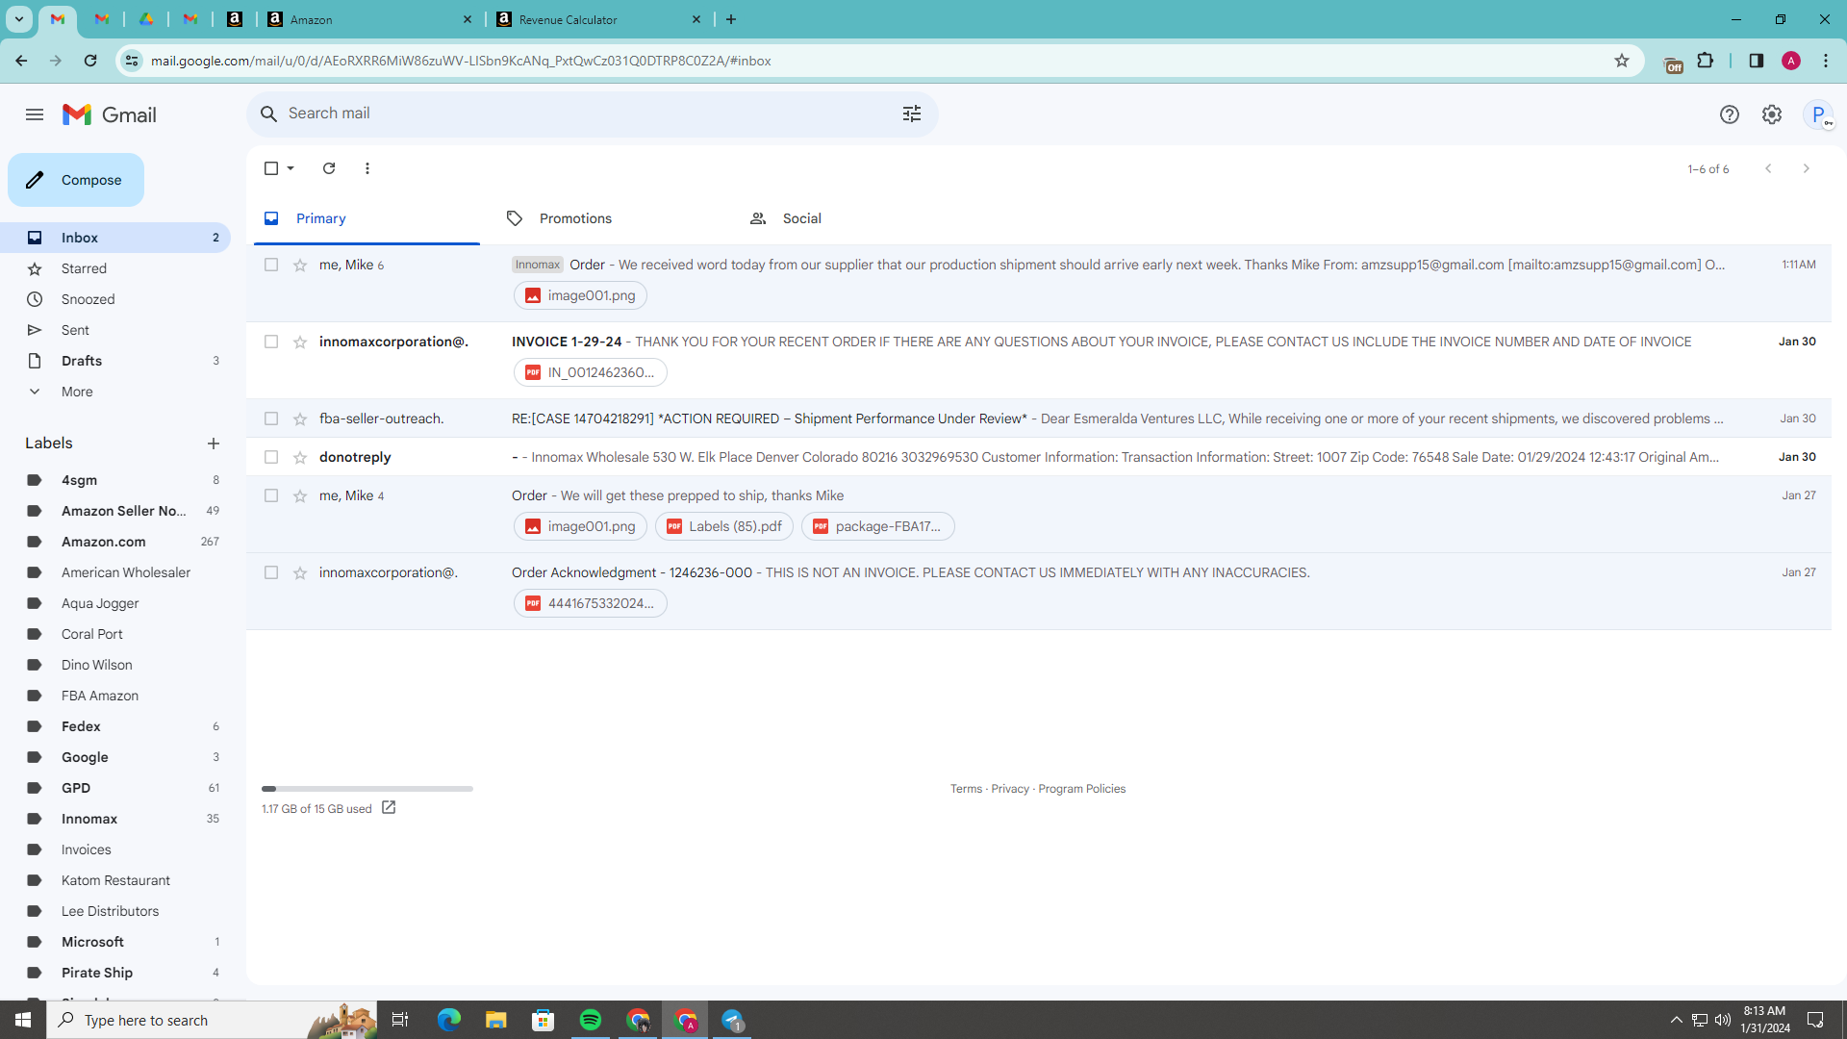Show search options filter icon
The width and height of the screenshot is (1847, 1039).
[x=912, y=114]
